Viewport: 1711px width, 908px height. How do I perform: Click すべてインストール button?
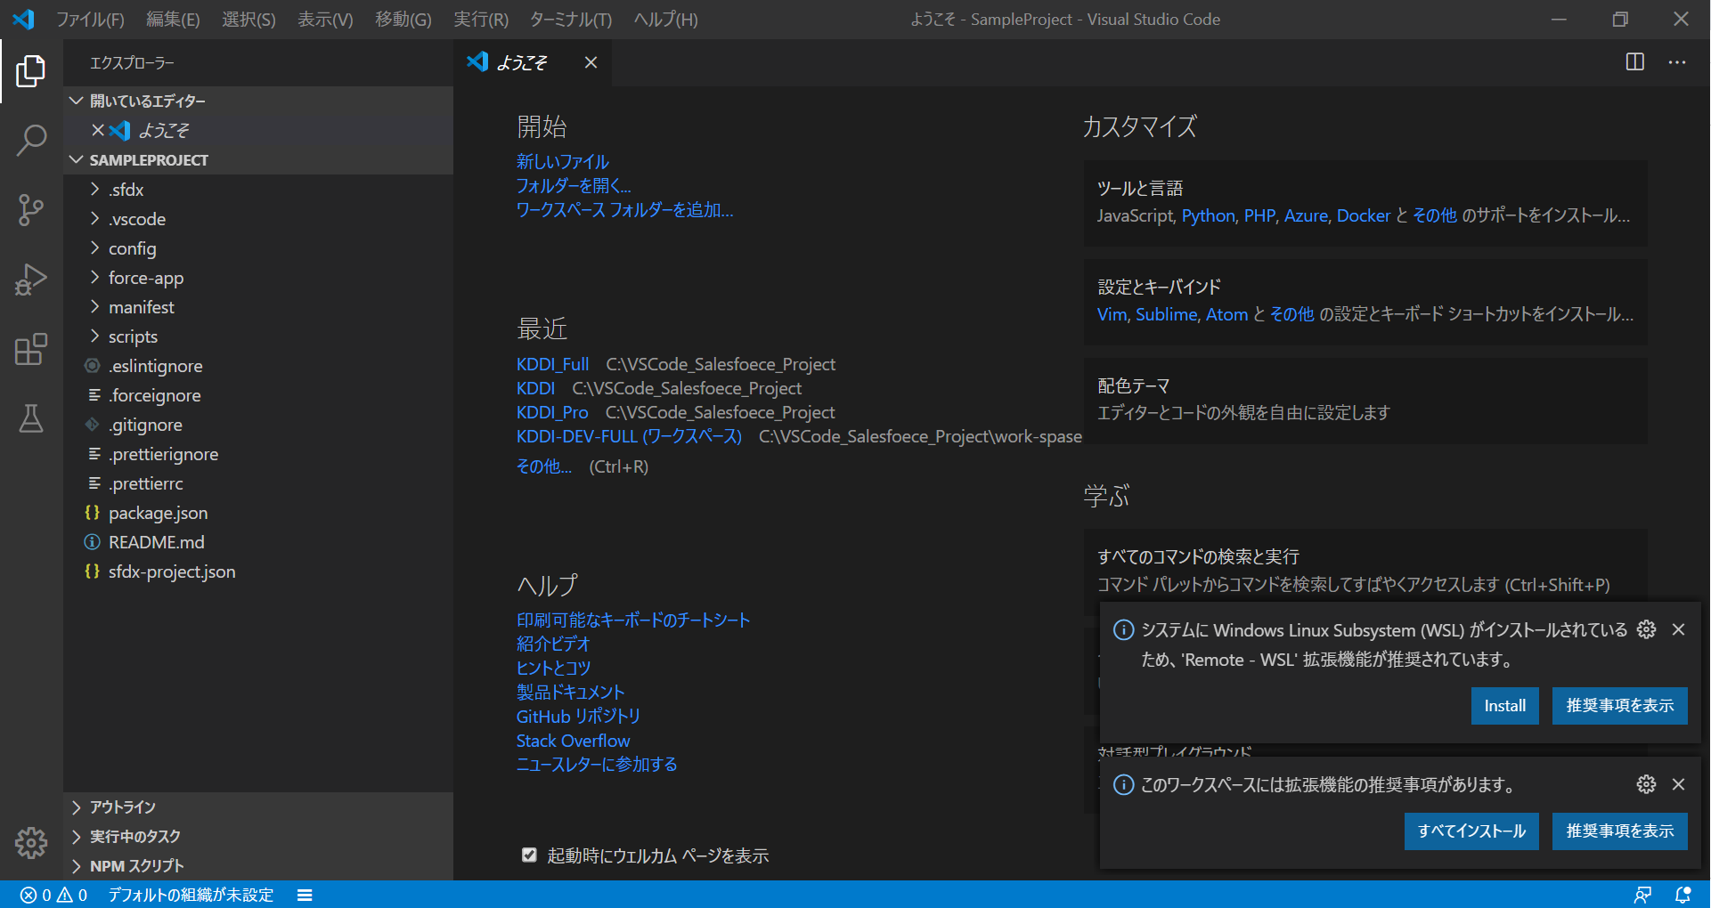tap(1471, 831)
